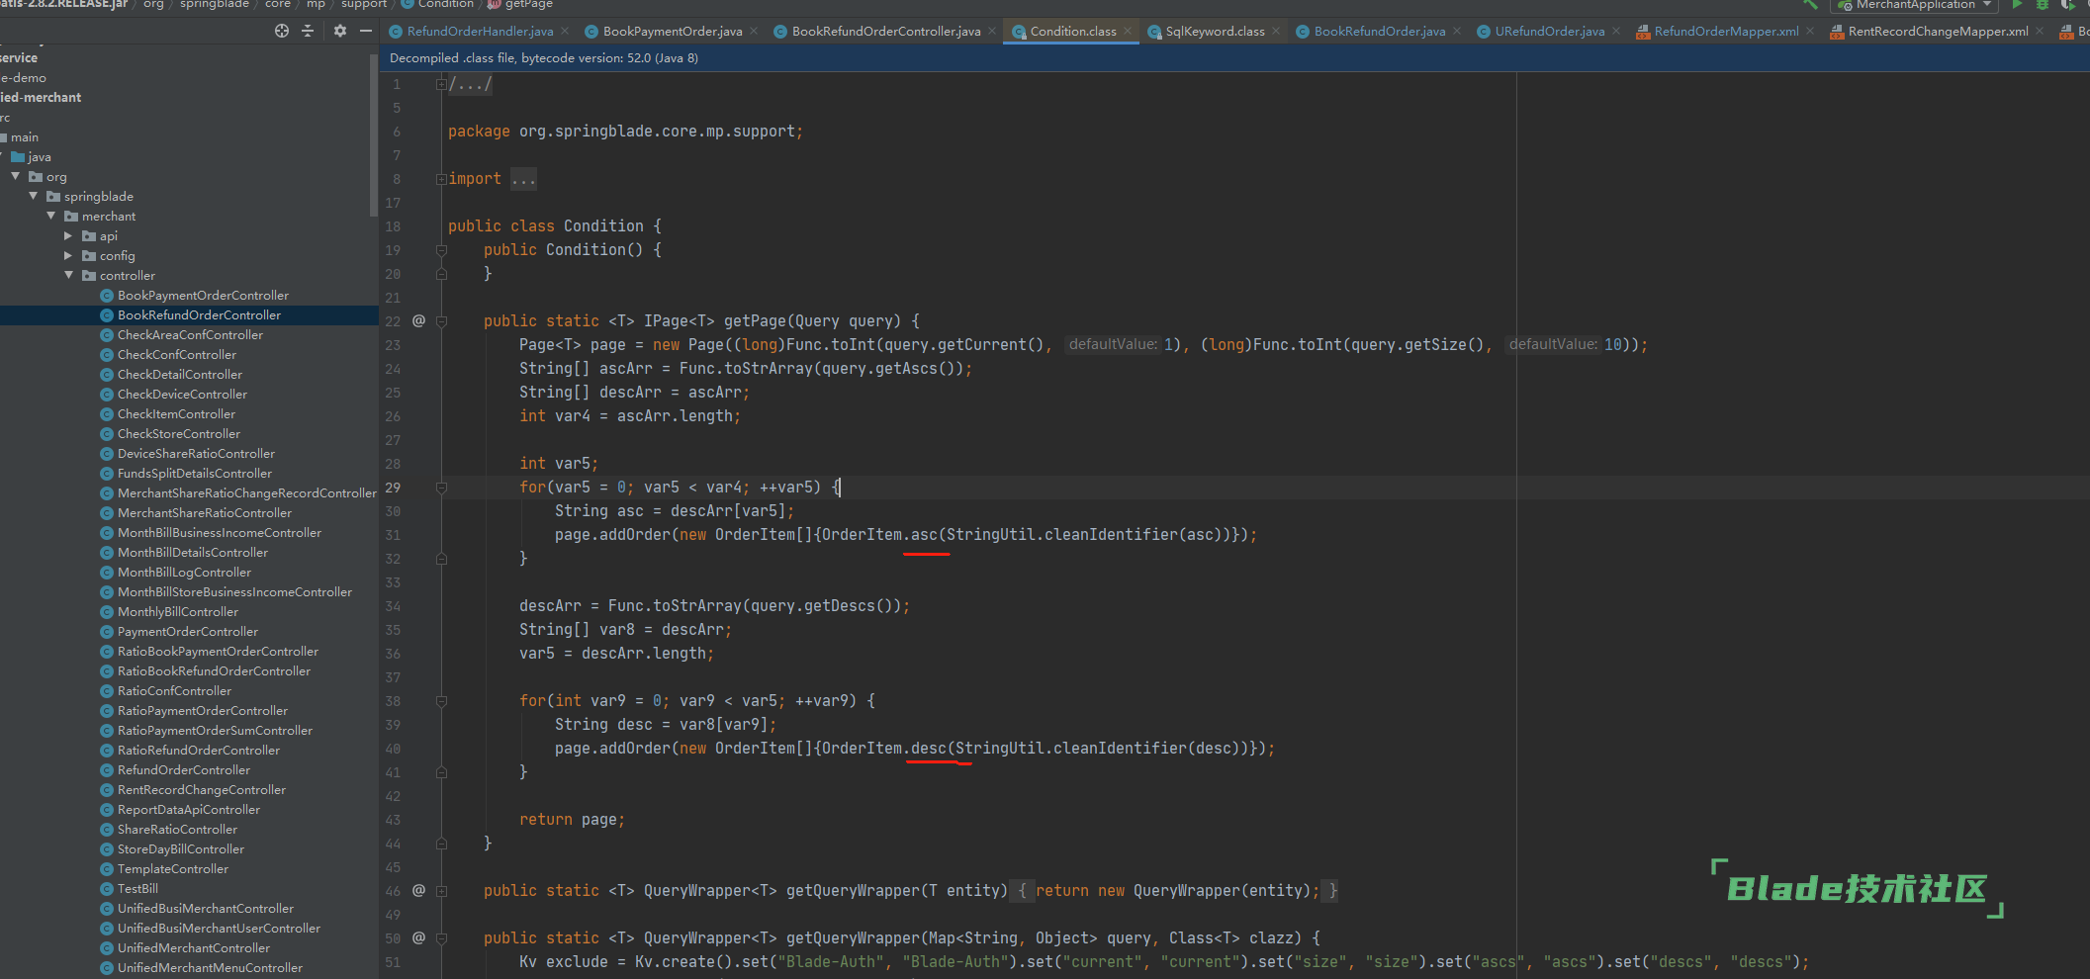This screenshot has height=979, width=2090.
Task: Select RentRecordChangeController in tree
Action: (x=201, y=789)
